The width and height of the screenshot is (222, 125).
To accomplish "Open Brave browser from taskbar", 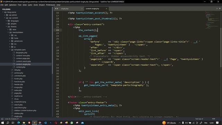I will (x=29, y=123).
